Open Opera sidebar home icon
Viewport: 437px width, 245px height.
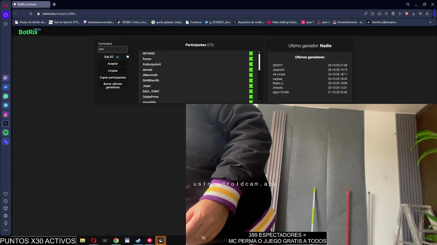click(5, 15)
